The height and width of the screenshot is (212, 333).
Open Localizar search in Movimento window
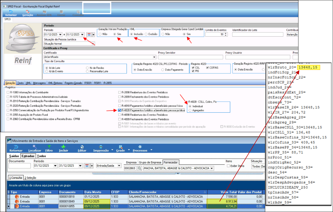[x=35, y=147]
